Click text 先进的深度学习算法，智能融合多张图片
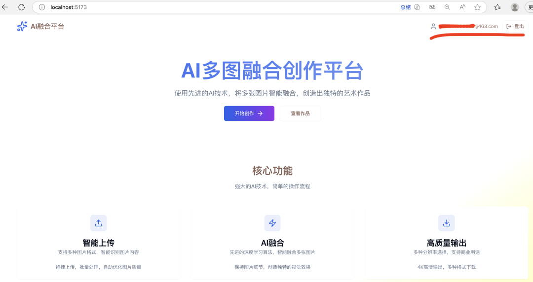Image resolution: width=533 pixels, height=282 pixels. (x=272, y=252)
